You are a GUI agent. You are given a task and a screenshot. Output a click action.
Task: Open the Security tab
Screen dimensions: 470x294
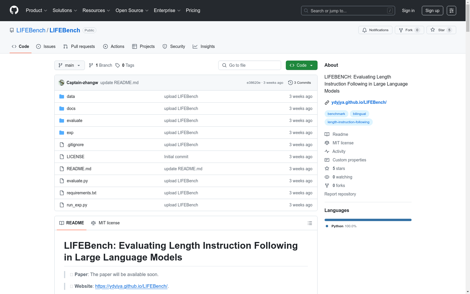coord(174,46)
